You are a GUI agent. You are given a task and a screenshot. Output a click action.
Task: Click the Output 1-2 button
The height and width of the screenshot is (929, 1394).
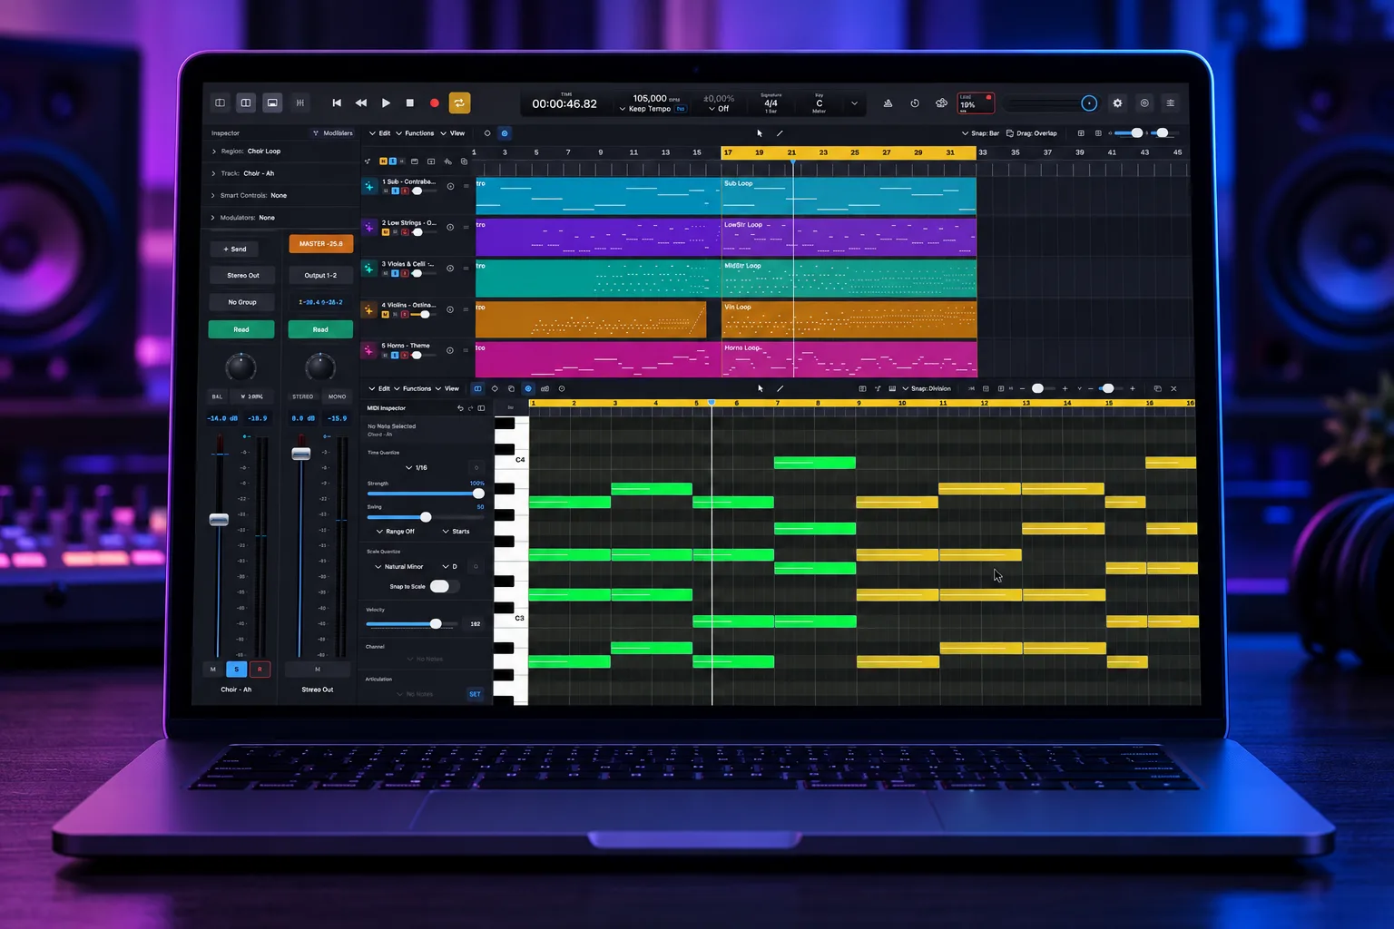pos(320,275)
